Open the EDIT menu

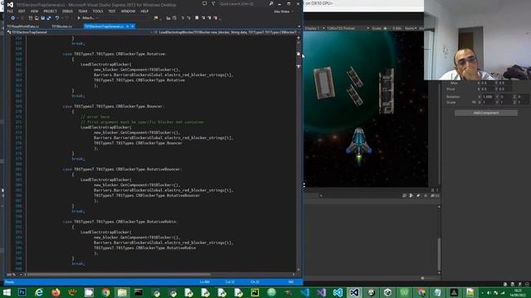coord(22,11)
